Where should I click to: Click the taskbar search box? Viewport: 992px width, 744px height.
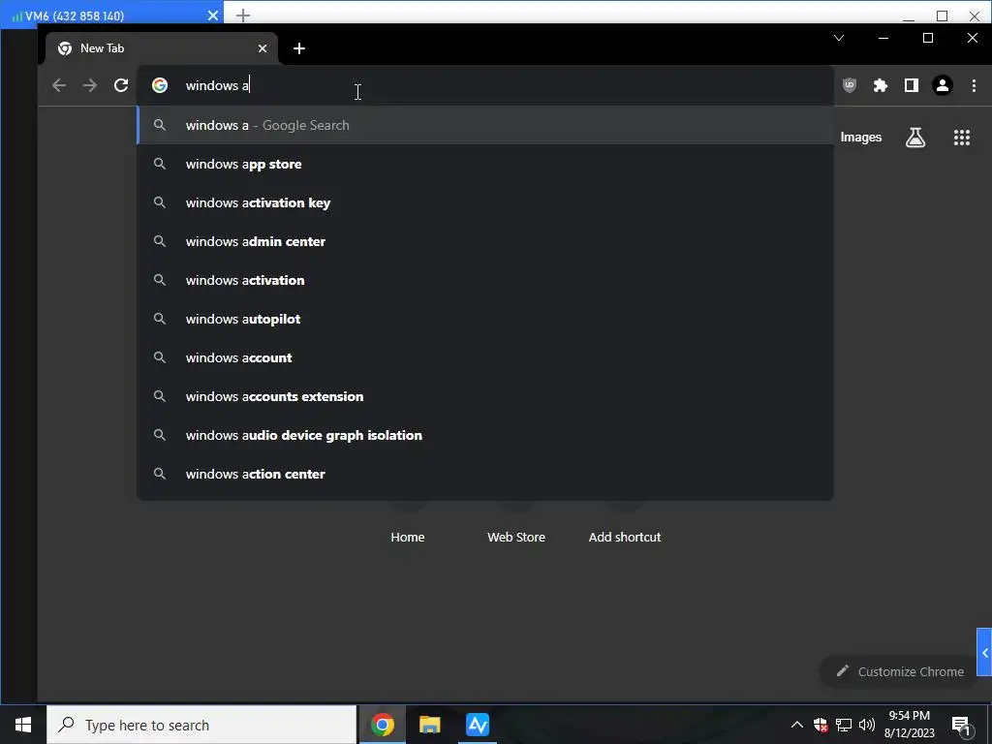201,725
